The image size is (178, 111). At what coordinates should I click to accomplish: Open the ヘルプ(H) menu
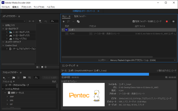click(x=51, y=7)
